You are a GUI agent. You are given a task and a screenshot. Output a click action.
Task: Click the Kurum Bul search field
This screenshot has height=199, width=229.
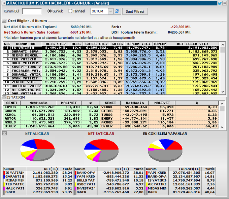tap(32, 11)
